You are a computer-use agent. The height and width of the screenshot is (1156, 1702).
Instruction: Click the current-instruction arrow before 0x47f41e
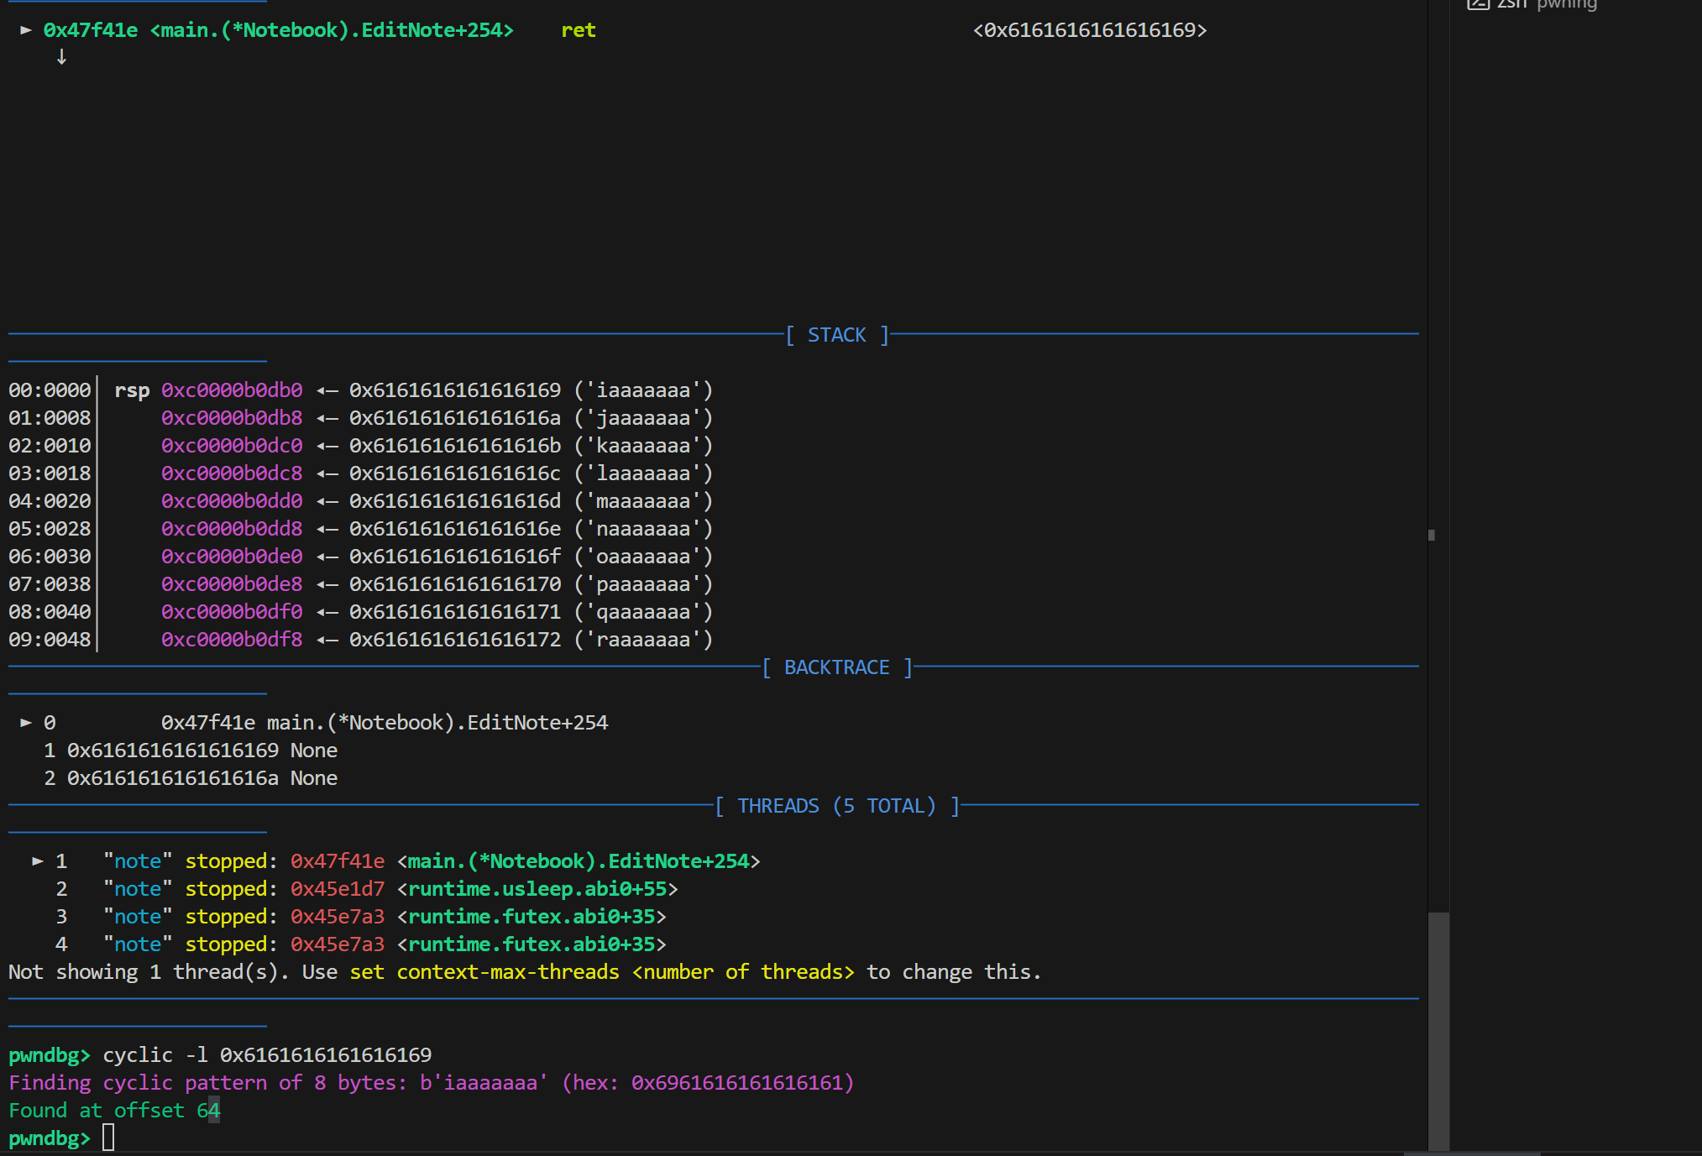tap(26, 30)
